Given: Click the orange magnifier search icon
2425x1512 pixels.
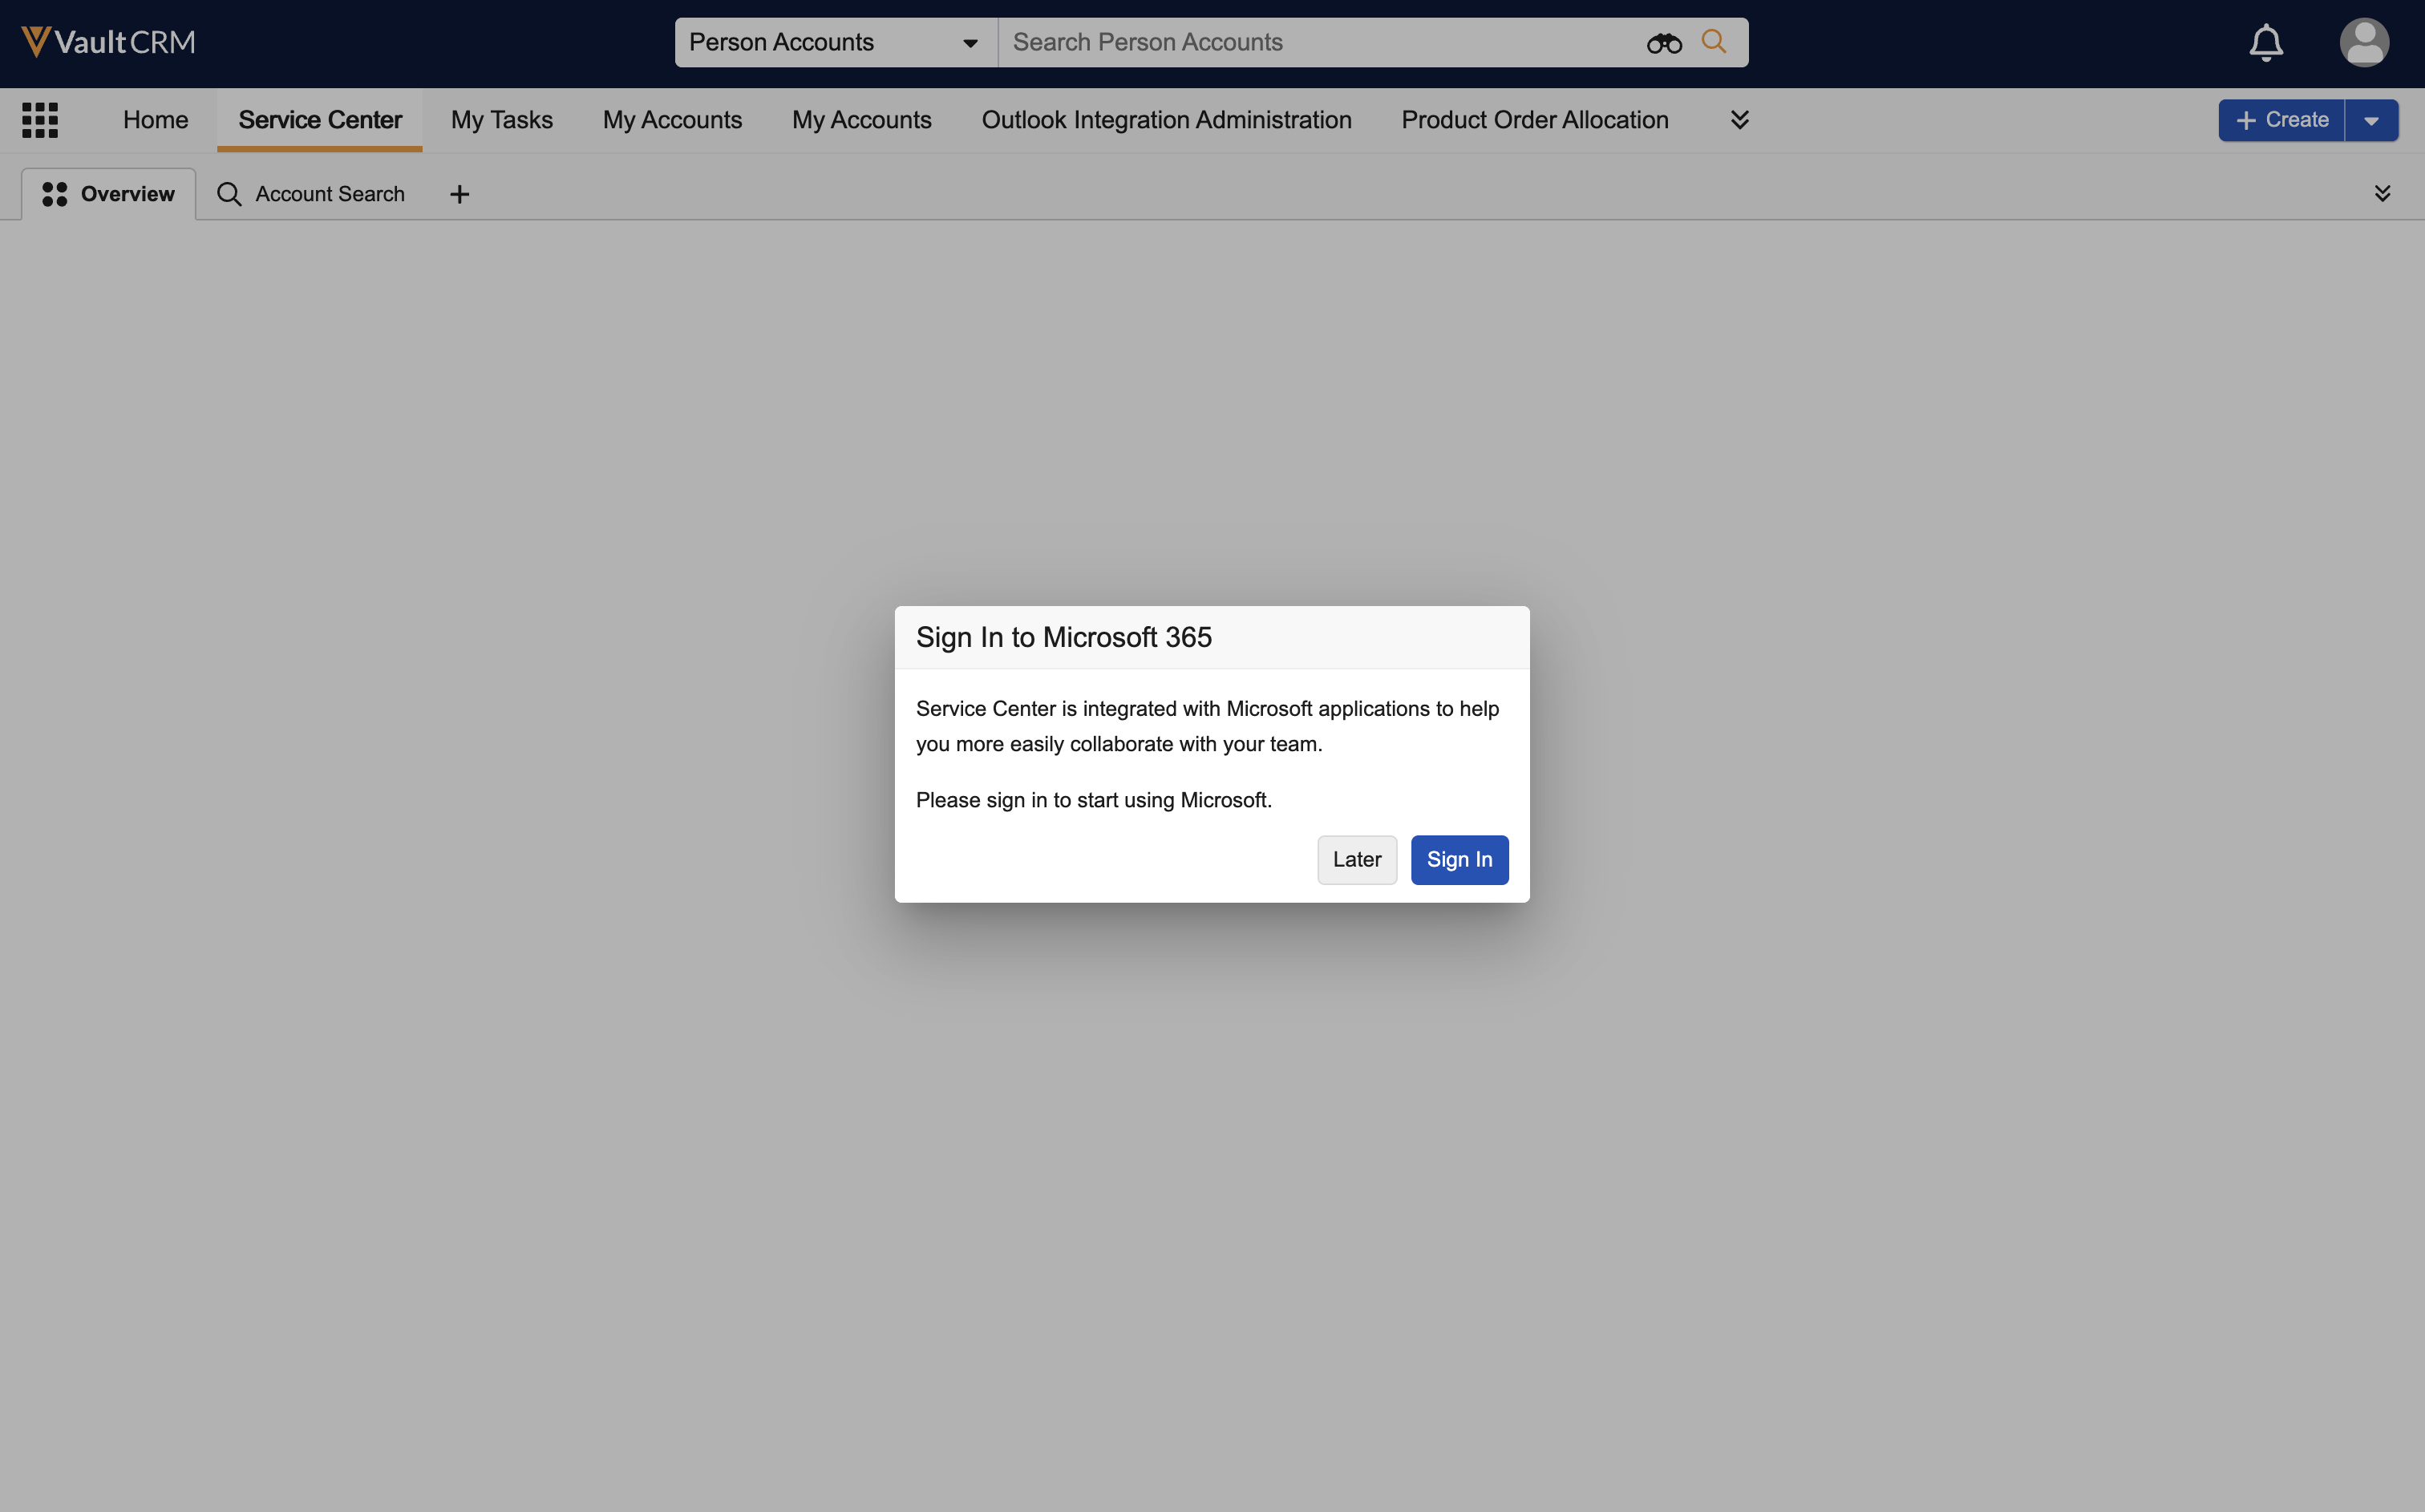Looking at the screenshot, I should pyautogui.click(x=1713, y=42).
